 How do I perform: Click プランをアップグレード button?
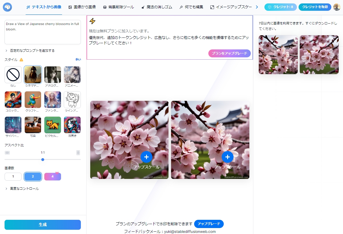click(x=229, y=53)
